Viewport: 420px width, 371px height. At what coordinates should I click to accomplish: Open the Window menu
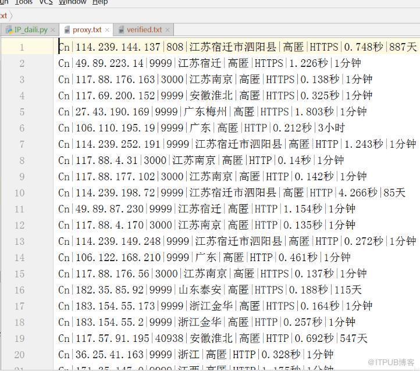click(72, 2)
